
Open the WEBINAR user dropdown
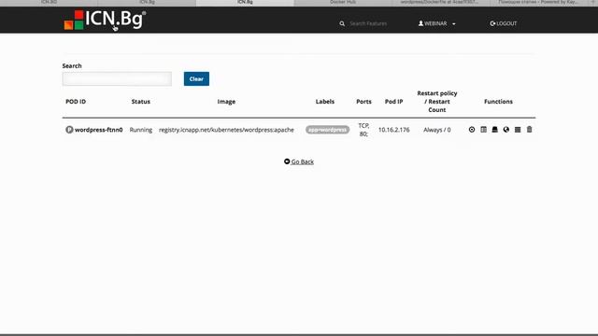[436, 23]
